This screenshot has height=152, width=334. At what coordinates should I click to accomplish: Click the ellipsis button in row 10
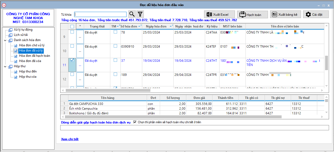(x=80, y=51)
